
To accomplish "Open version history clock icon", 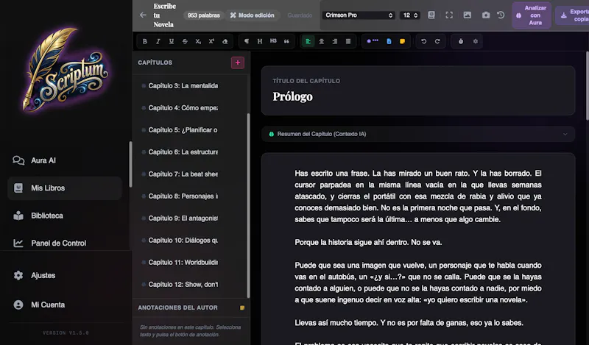I will click(x=501, y=15).
